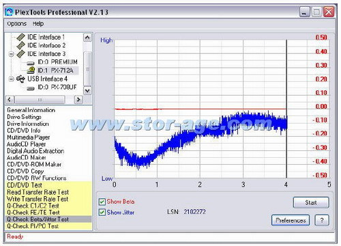Click the PX-712A drive icon
The height and width of the screenshot is (246, 341).
coord(31,70)
